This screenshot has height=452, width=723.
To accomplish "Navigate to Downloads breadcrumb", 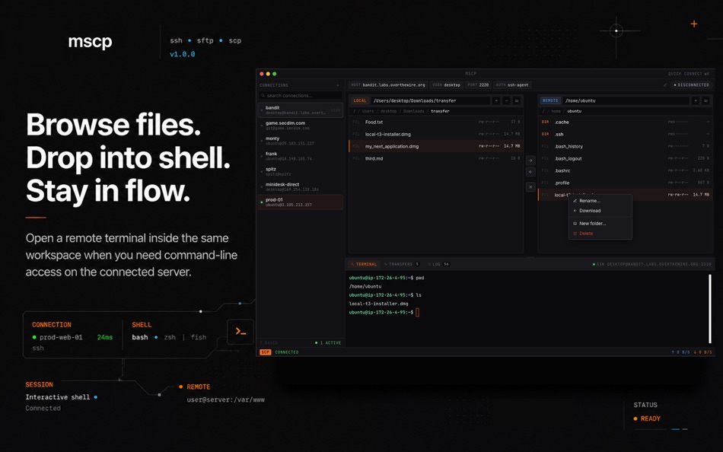I will pyautogui.click(x=413, y=111).
